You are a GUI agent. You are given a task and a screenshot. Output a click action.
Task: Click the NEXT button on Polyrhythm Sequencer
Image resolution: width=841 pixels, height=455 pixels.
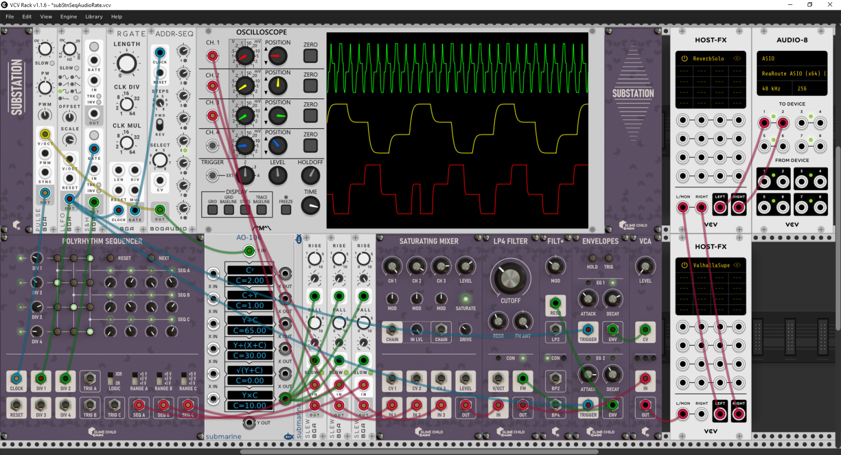click(151, 258)
